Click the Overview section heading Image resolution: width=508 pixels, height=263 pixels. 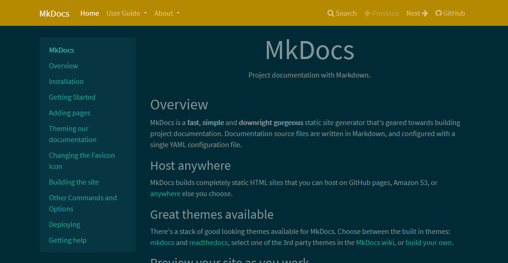click(x=179, y=104)
